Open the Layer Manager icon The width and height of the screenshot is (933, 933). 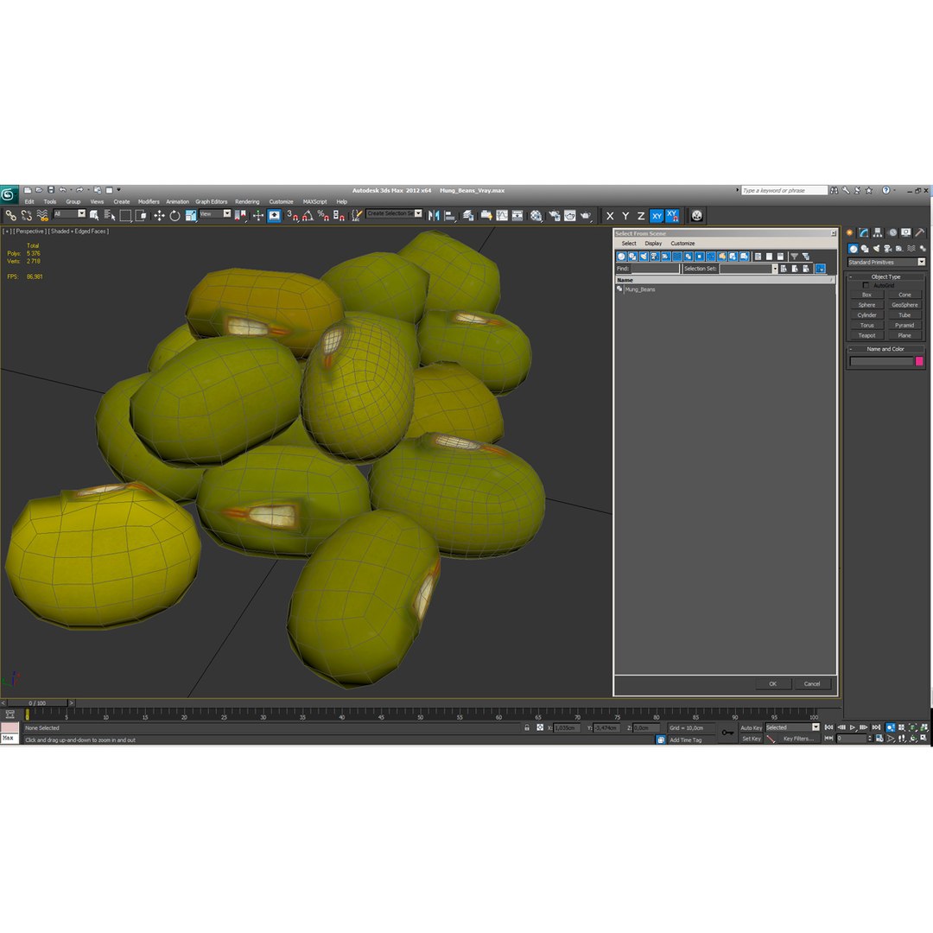pyautogui.click(x=469, y=215)
